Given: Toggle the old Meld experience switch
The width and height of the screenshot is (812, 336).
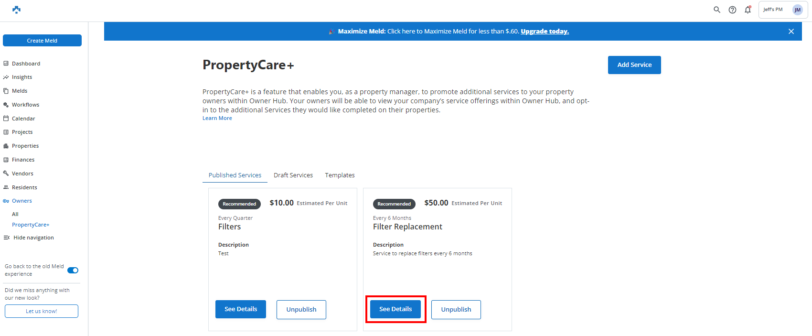Looking at the screenshot, I should (73, 271).
